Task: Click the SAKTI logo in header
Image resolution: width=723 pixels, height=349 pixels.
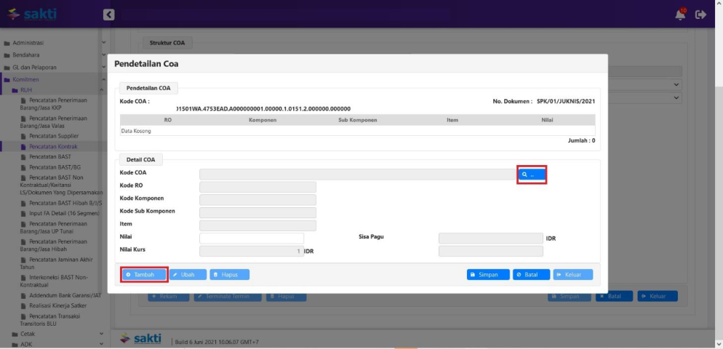Action: click(x=32, y=14)
